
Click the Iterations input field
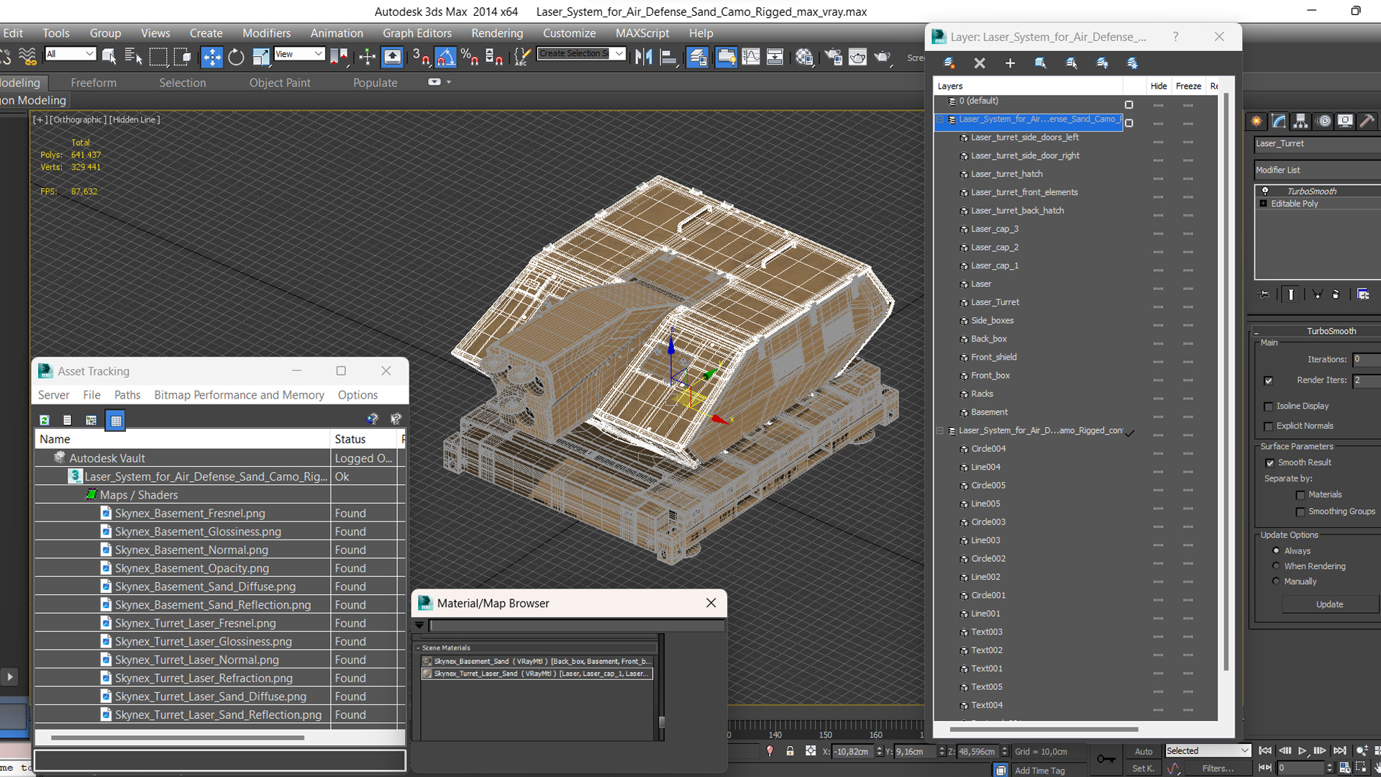1366,359
